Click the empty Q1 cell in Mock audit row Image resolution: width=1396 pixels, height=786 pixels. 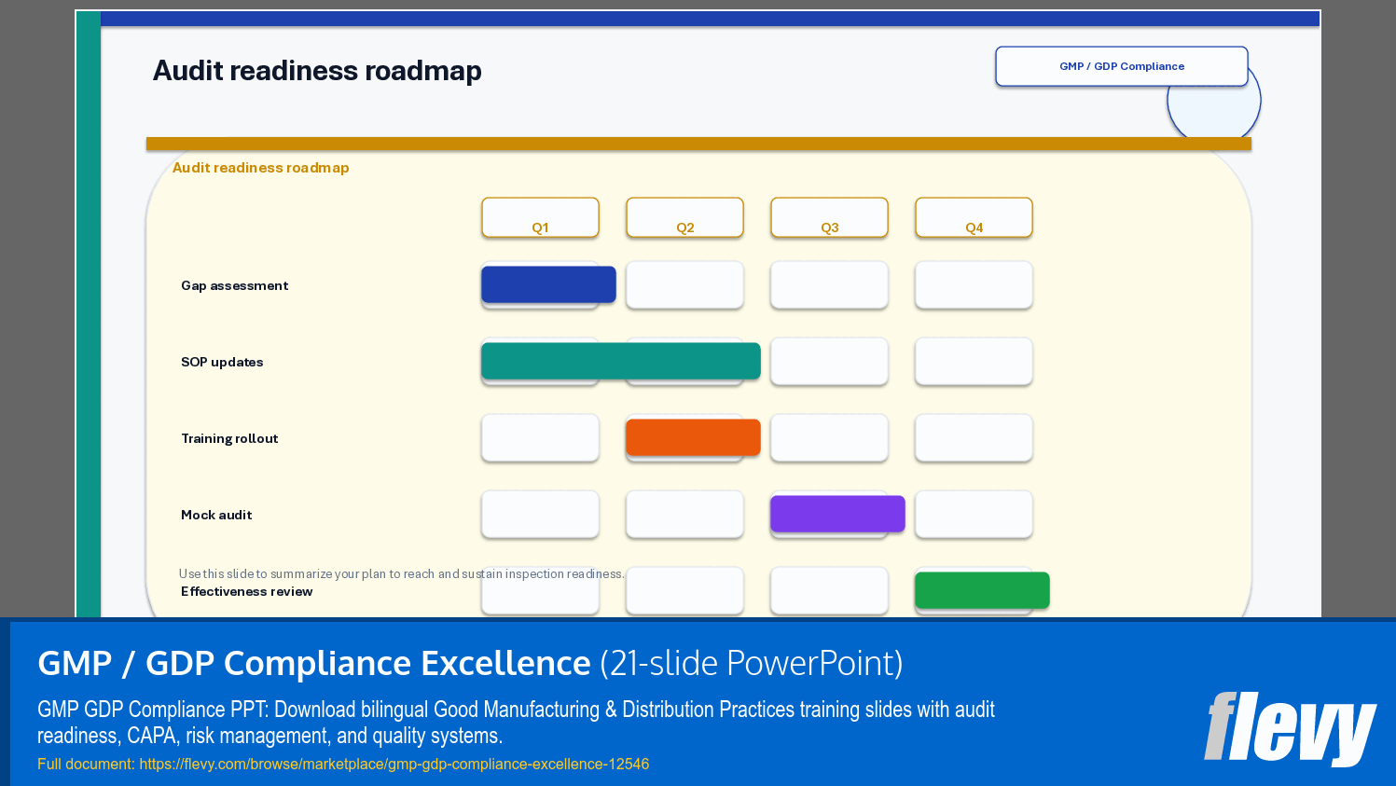(x=540, y=514)
